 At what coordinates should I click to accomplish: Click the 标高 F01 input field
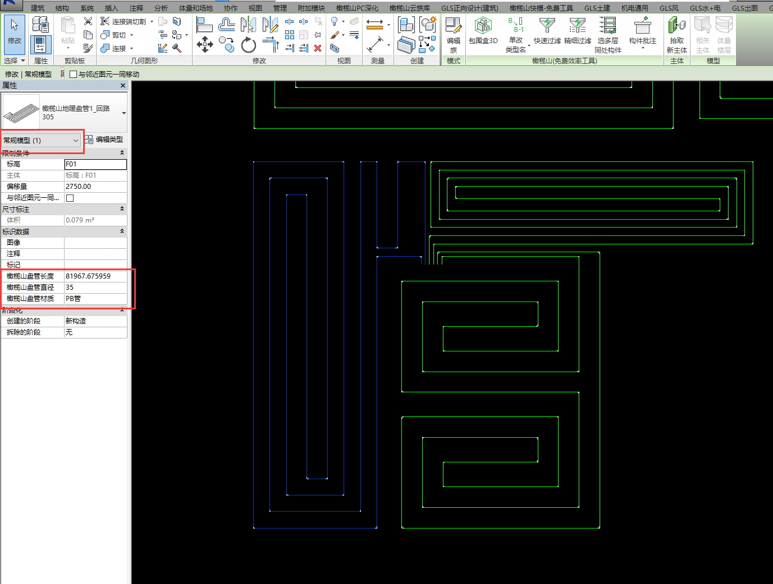95,164
